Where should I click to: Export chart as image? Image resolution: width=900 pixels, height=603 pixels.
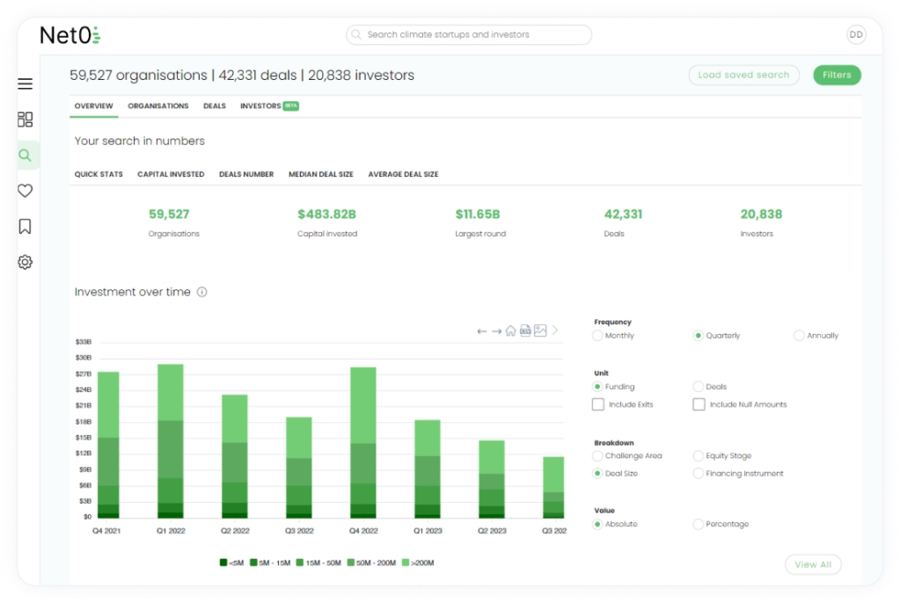point(540,331)
